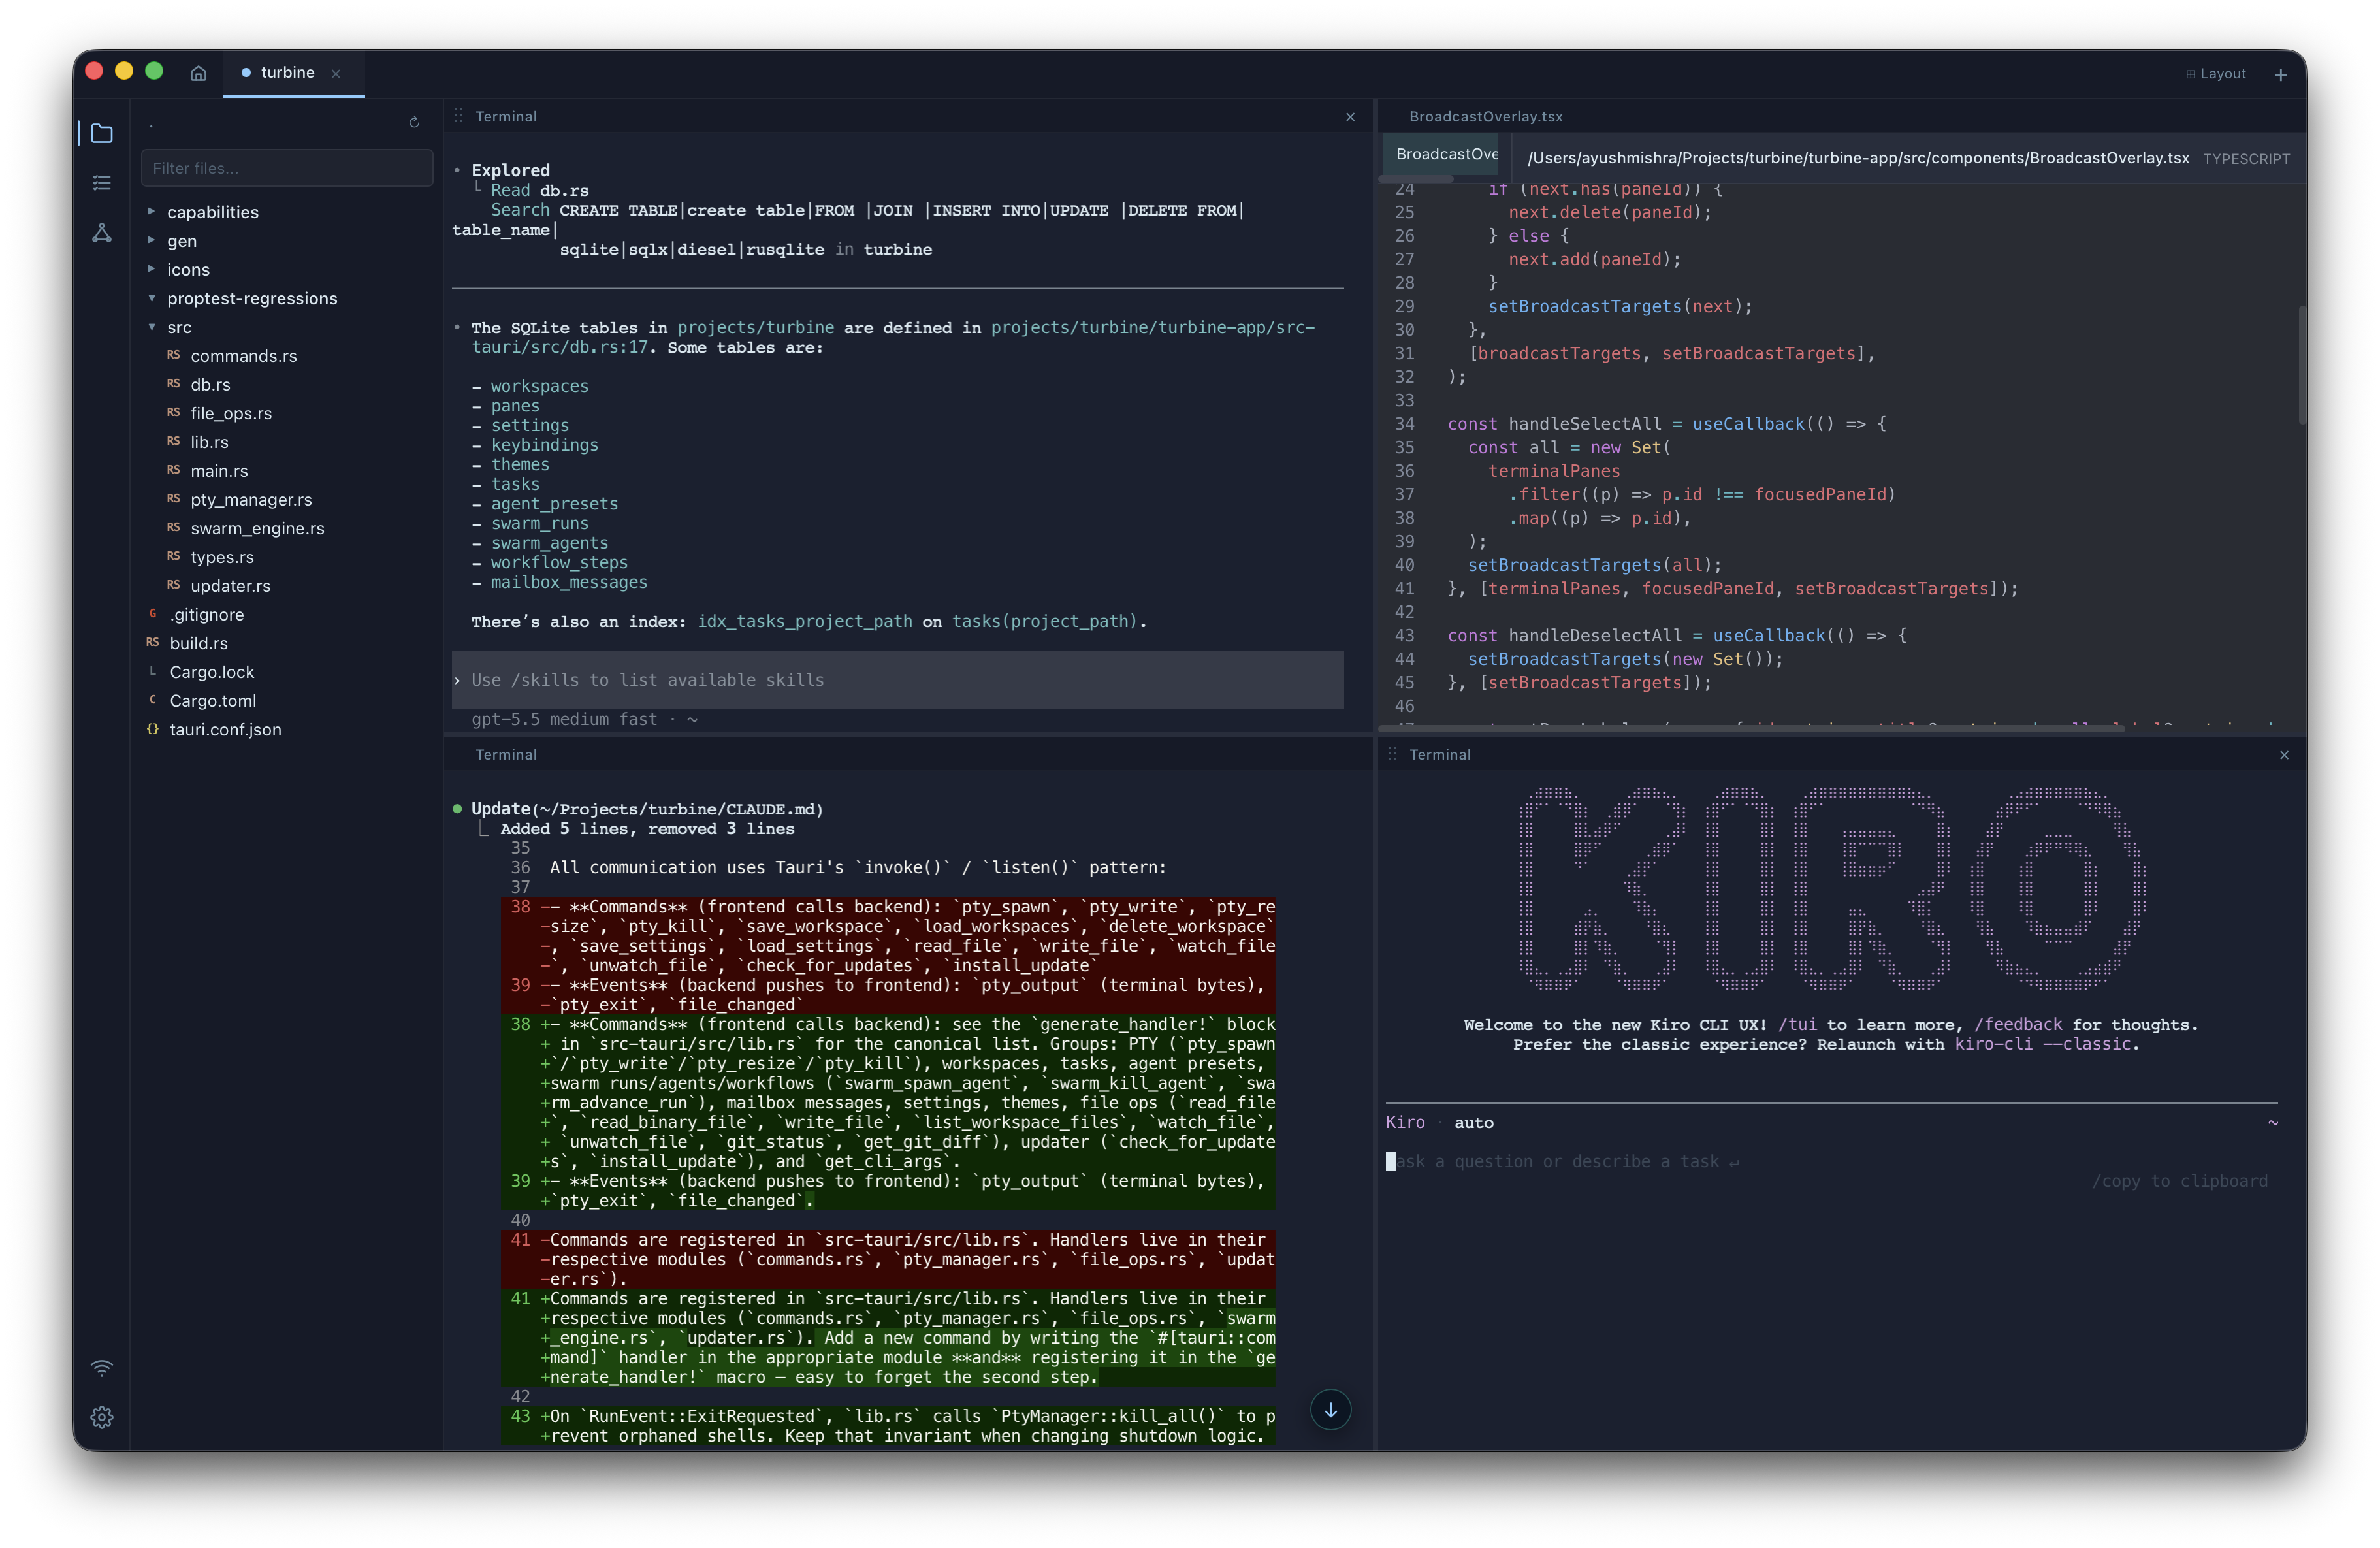The height and width of the screenshot is (1548, 2380).
Task: Expand the icons folder
Action: click(x=188, y=270)
